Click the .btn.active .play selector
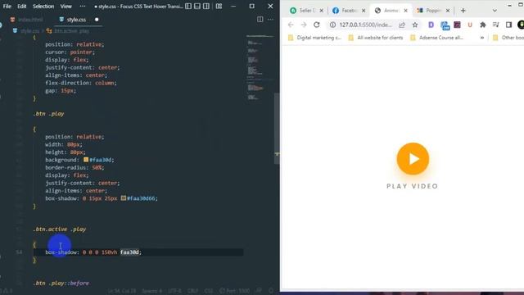This screenshot has width=524, height=295. [60, 229]
